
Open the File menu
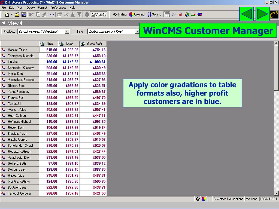[4, 8]
